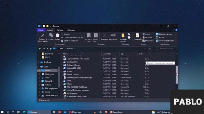This screenshot has width=204, height=114.
Task: Select doc divers in the navigation pane
Action: tap(49, 54)
